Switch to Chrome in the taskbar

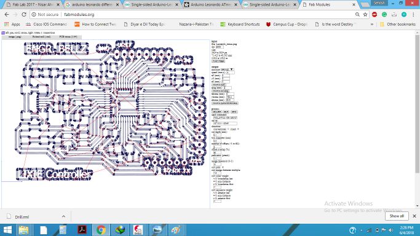[101, 230]
